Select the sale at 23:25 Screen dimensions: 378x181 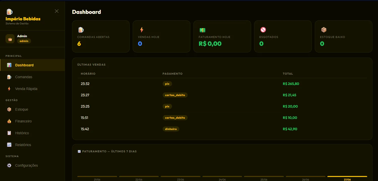(222, 106)
